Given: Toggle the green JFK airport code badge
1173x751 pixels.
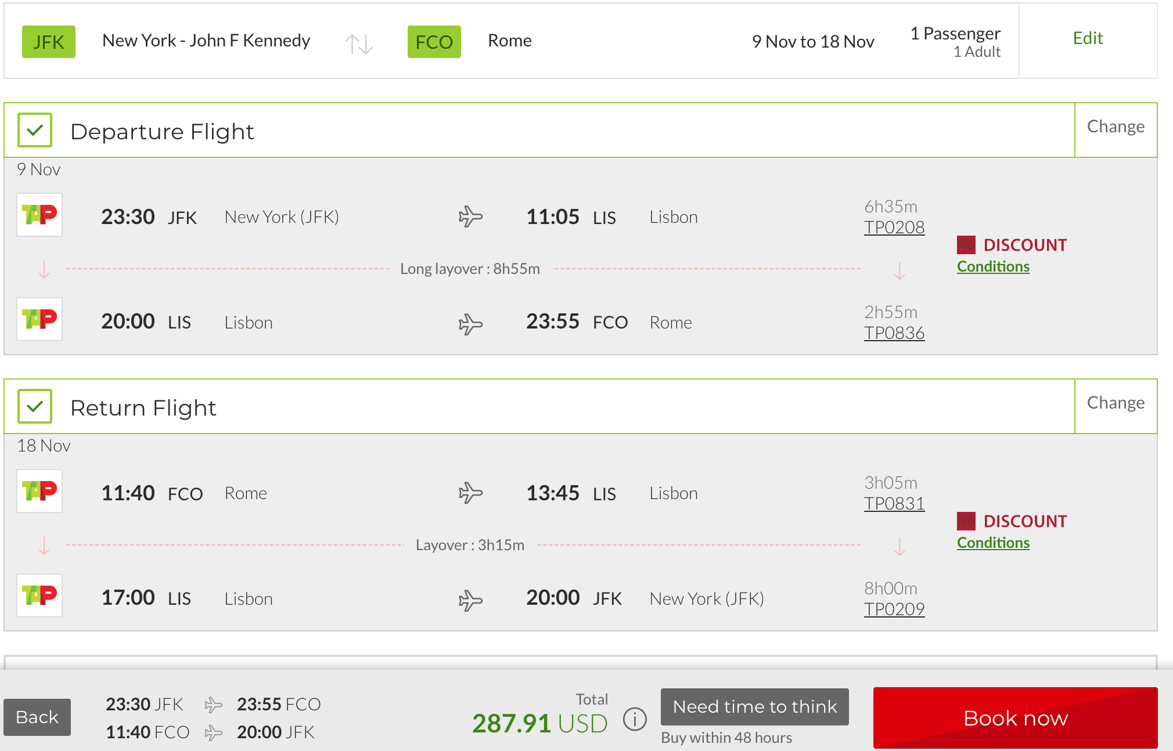Looking at the screenshot, I should (x=48, y=41).
